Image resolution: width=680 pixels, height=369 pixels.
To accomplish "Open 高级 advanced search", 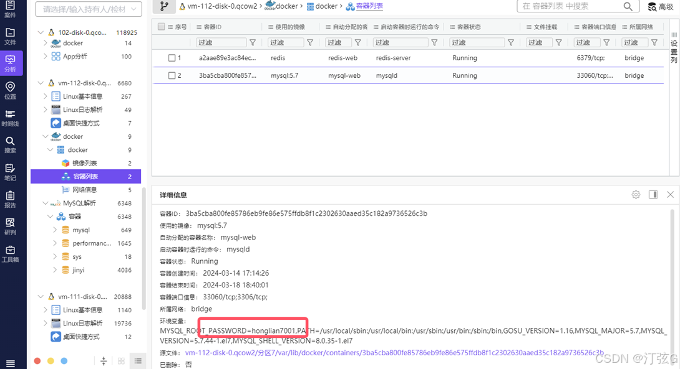I will click(x=661, y=6).
